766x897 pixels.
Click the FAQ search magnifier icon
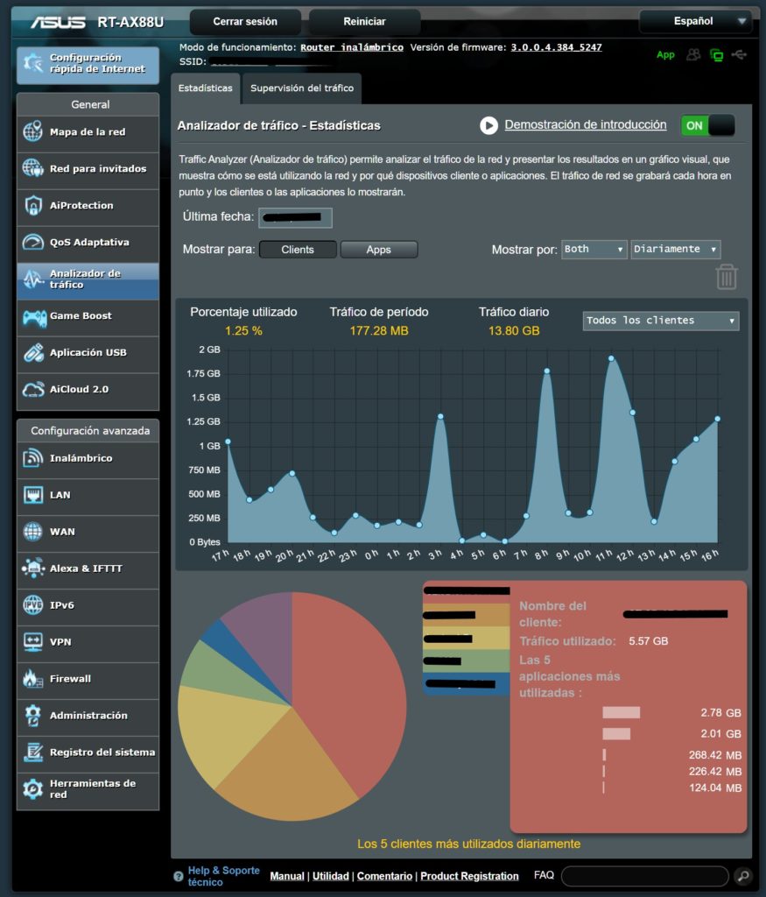coord(741,875)
